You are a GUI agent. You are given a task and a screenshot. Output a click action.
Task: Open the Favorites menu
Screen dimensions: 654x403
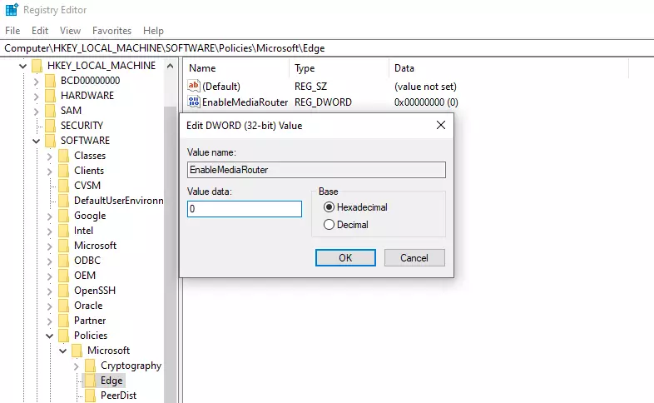[x=111, y=31]
